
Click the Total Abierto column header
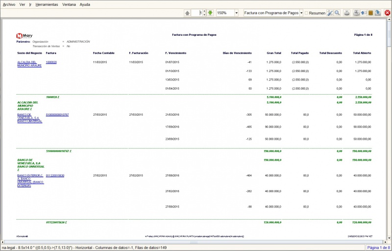pos(362,53)
